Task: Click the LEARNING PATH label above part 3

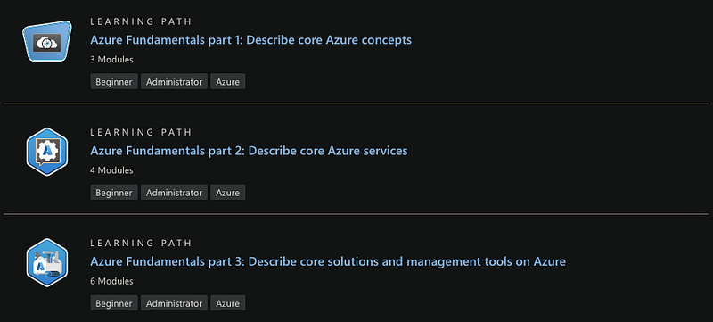Action: pos(141,243)
